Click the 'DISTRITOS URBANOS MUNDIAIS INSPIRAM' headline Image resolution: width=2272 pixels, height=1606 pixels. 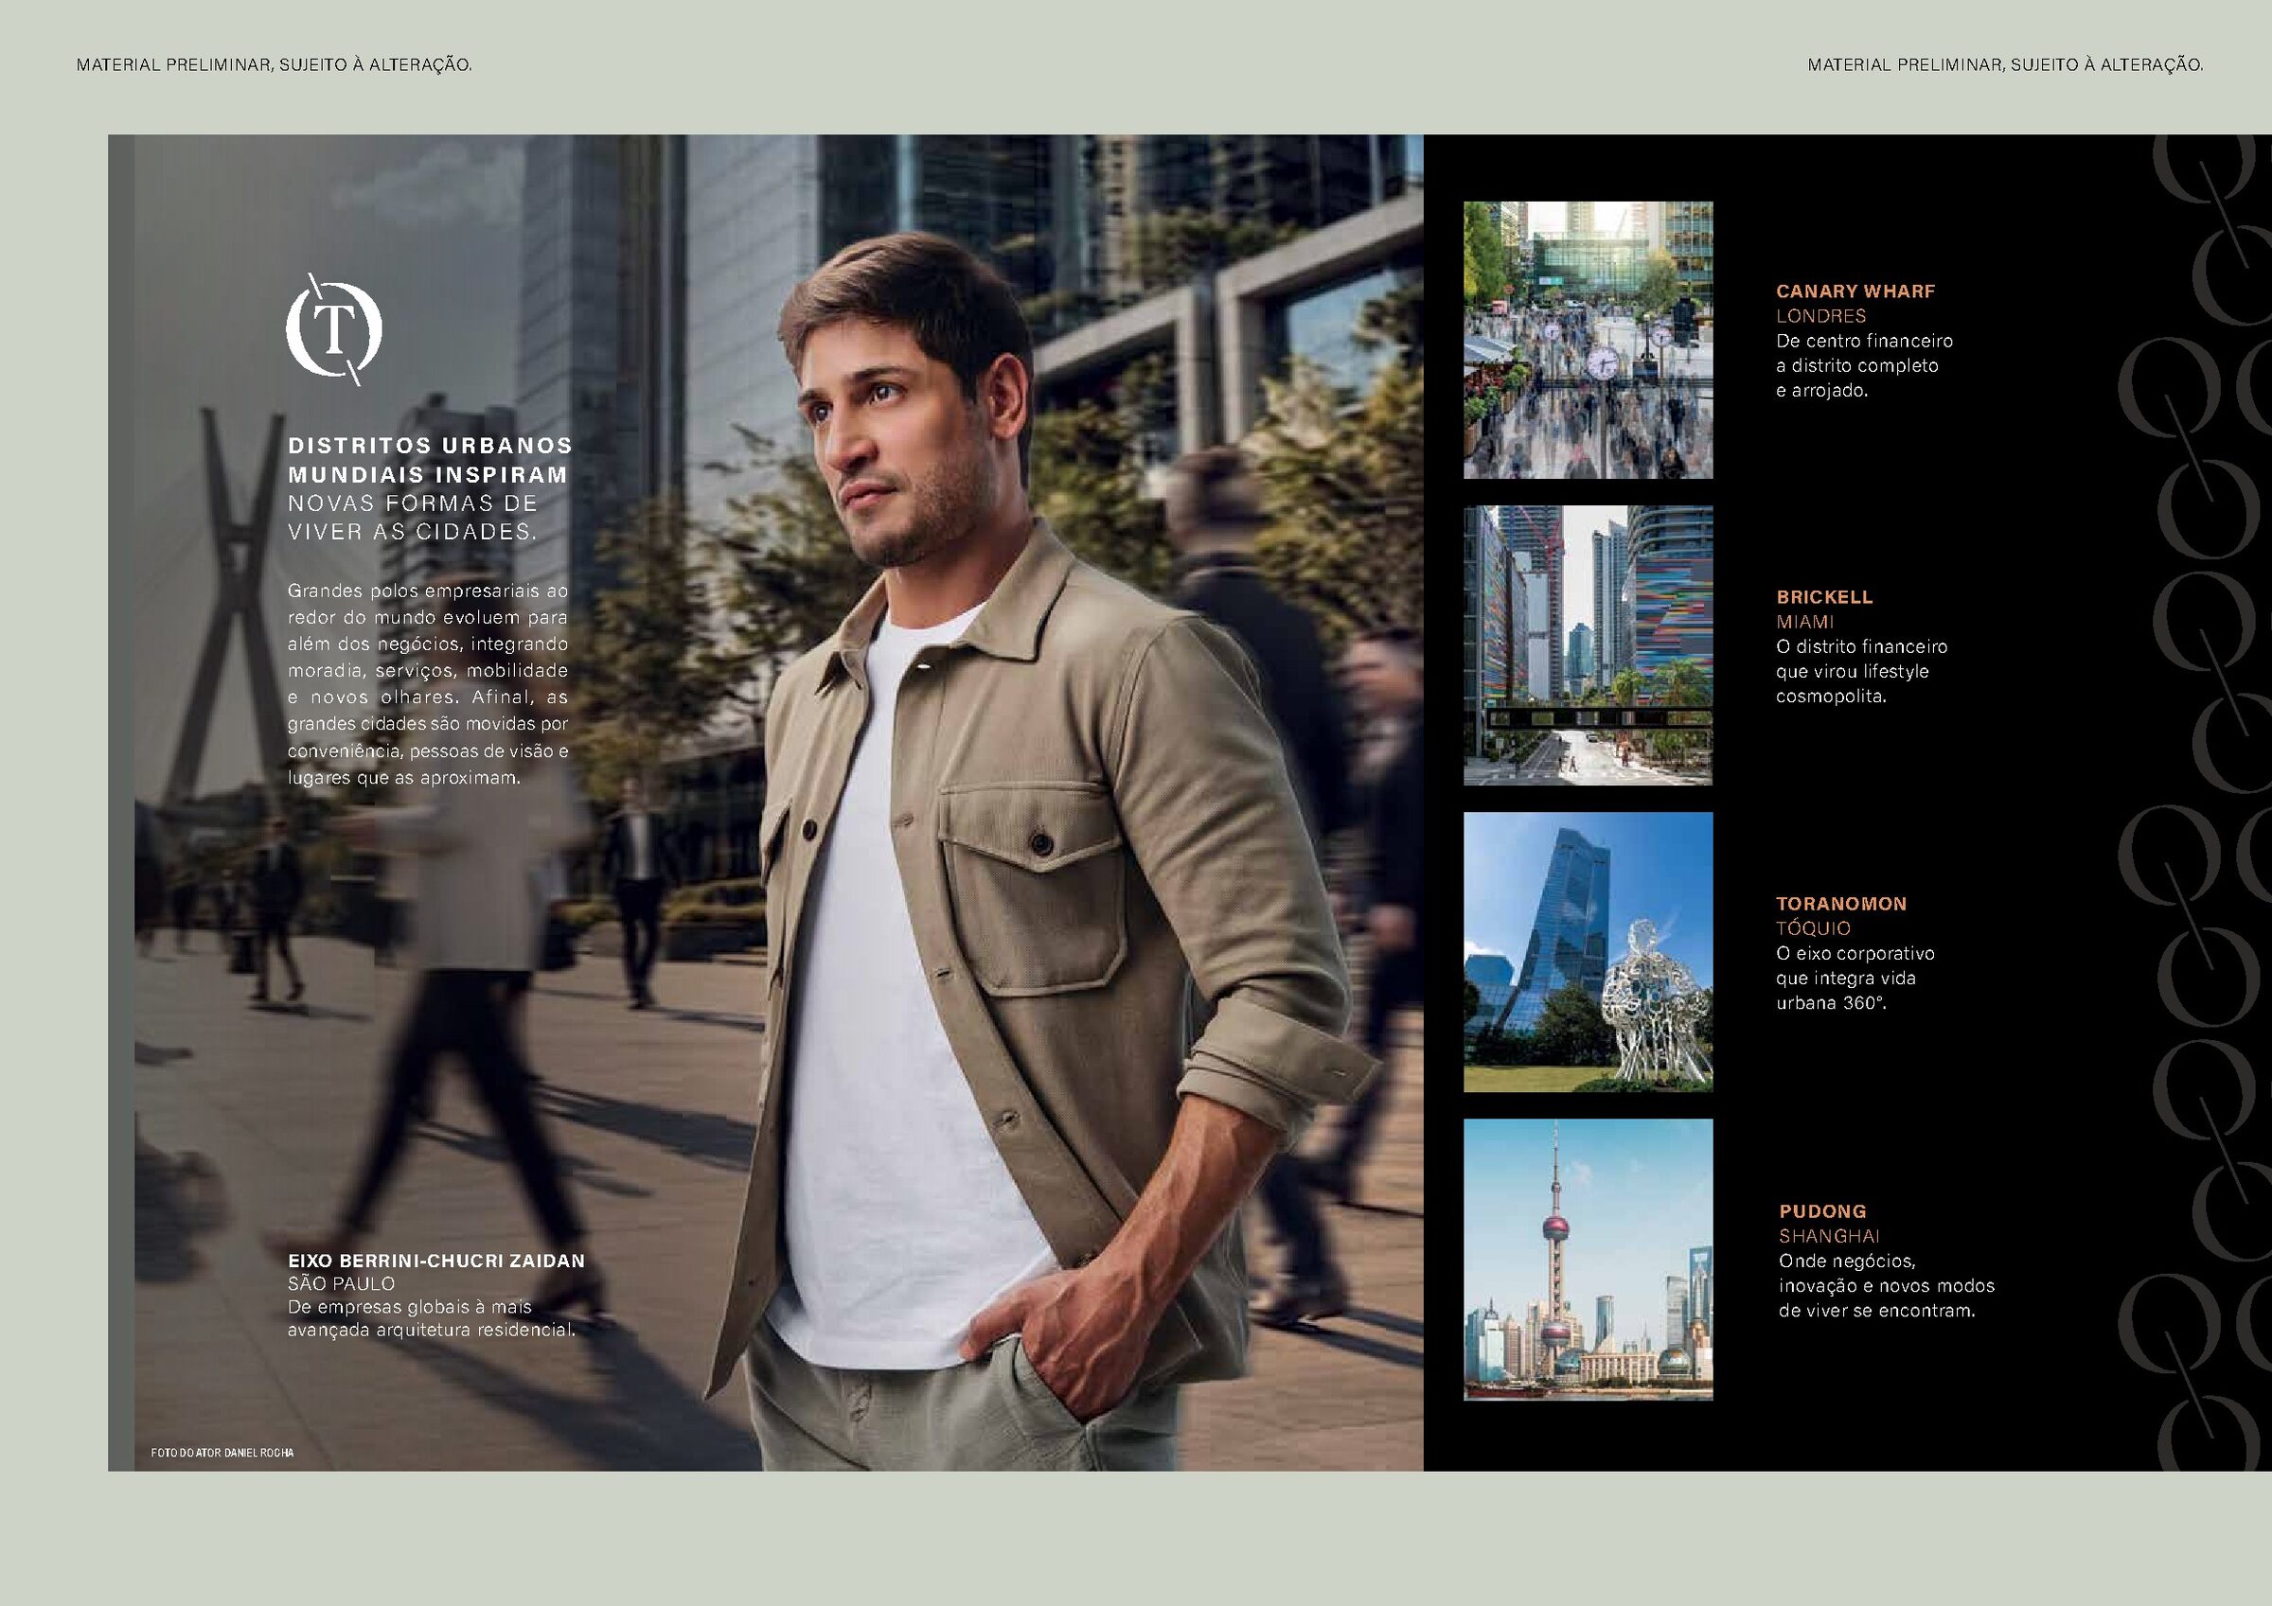[x=430, y=460]
